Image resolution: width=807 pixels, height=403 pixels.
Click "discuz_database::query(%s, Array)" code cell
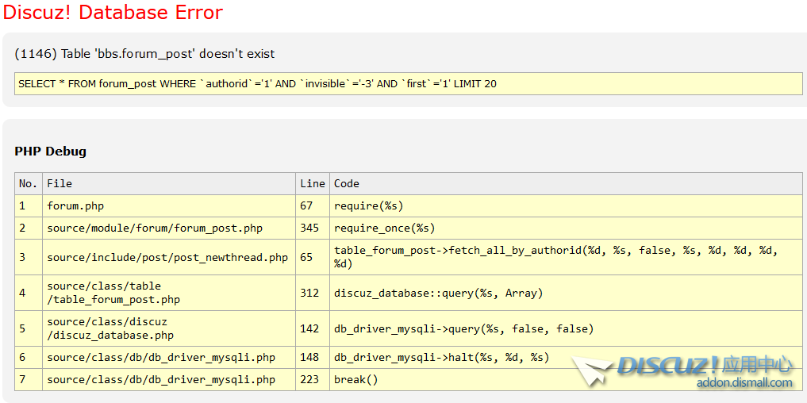coord(566,293)
